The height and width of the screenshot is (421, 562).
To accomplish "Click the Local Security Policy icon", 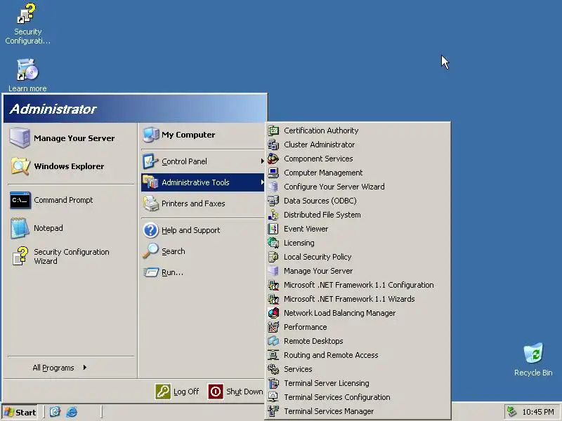I will (273, 257).
